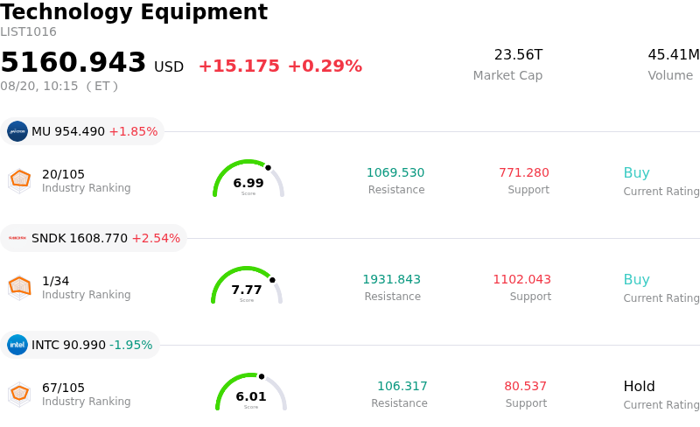The height and width of the screenshot is (427, 700).
Task: Click SNDK support value 1102.043
Action: pos(521,279)
